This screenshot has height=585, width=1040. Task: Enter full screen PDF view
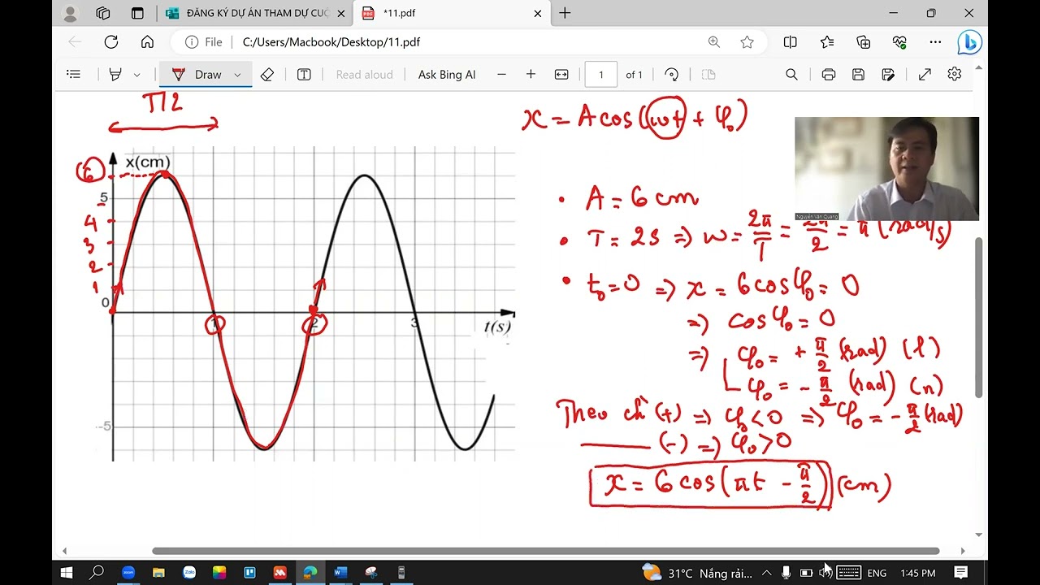click(x=925, y=75)
